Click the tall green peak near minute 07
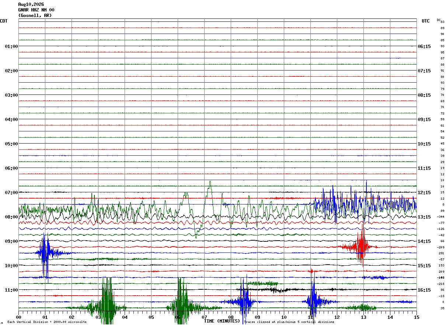The image size is (446, 327). (x=210, y=188)
